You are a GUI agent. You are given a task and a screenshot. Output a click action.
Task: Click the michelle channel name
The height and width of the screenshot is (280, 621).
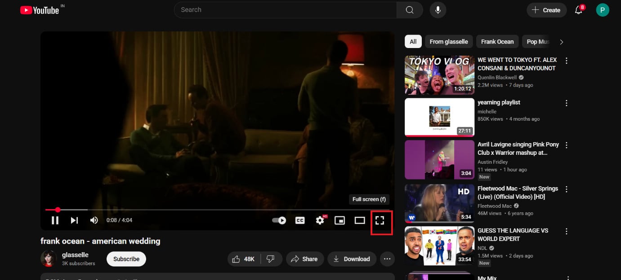click(x=487, y=111)
